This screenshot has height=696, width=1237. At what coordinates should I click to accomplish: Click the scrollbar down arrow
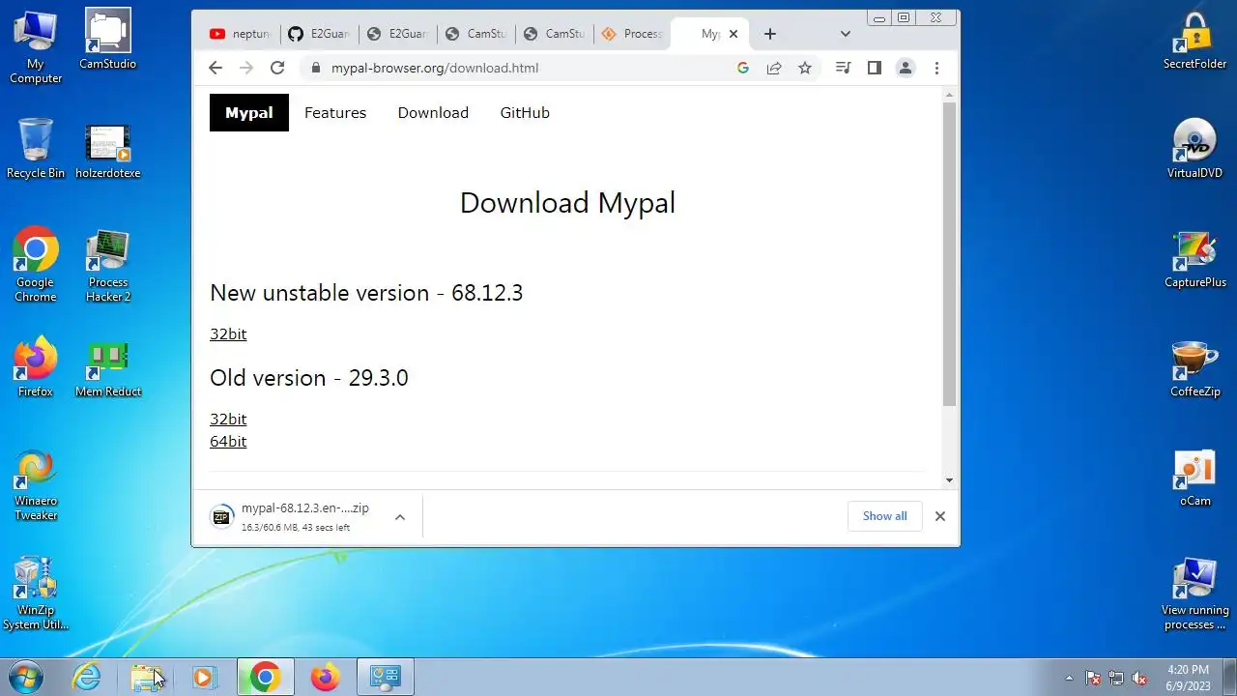click(x=949, y=480)
